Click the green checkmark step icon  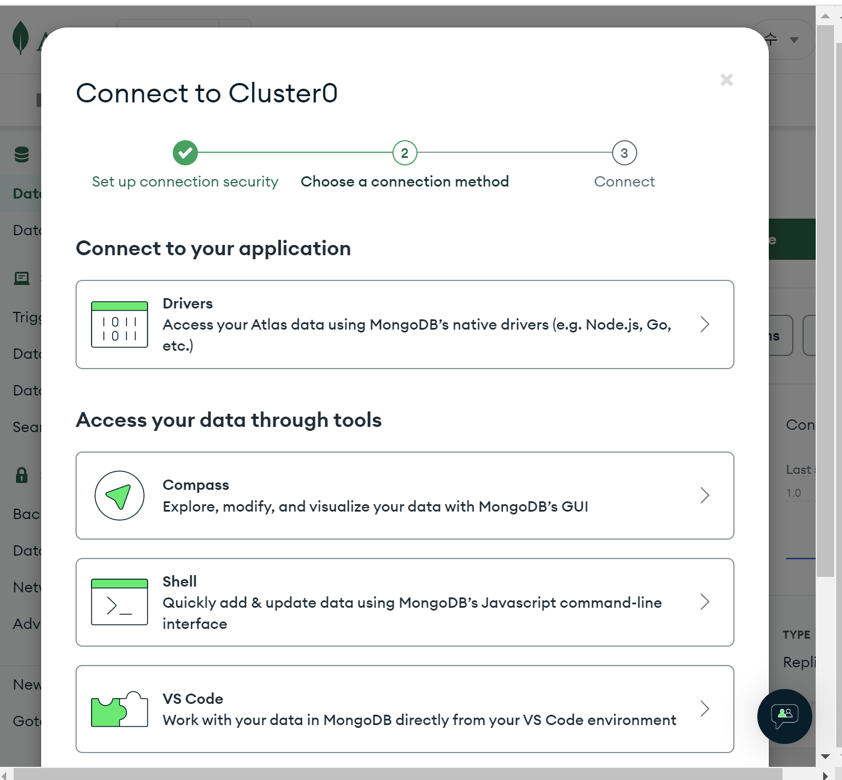(185, 153)
